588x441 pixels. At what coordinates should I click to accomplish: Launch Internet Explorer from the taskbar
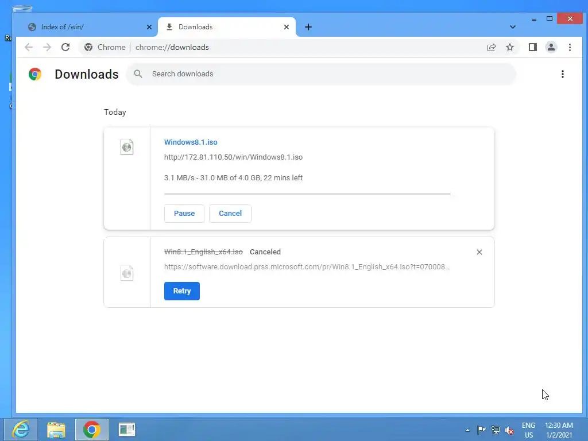click(x=21, y=430)
